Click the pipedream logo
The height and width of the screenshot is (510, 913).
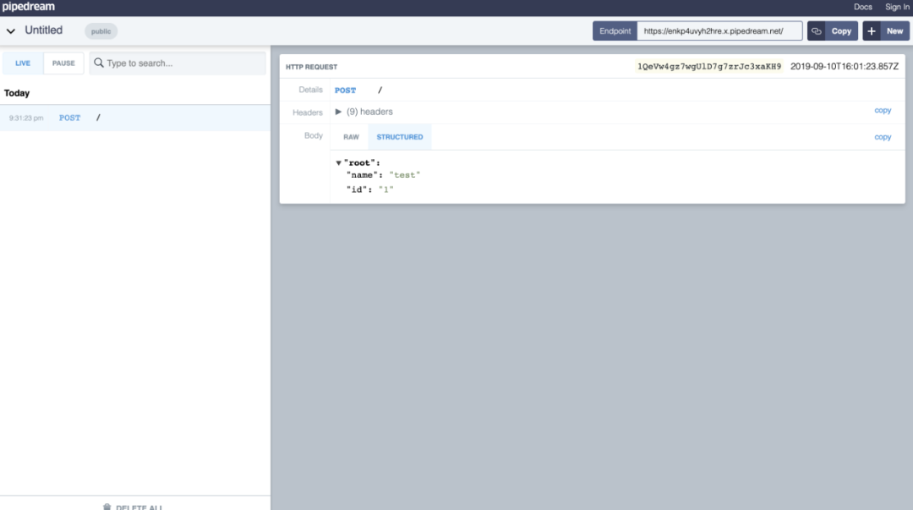point(29,7)
